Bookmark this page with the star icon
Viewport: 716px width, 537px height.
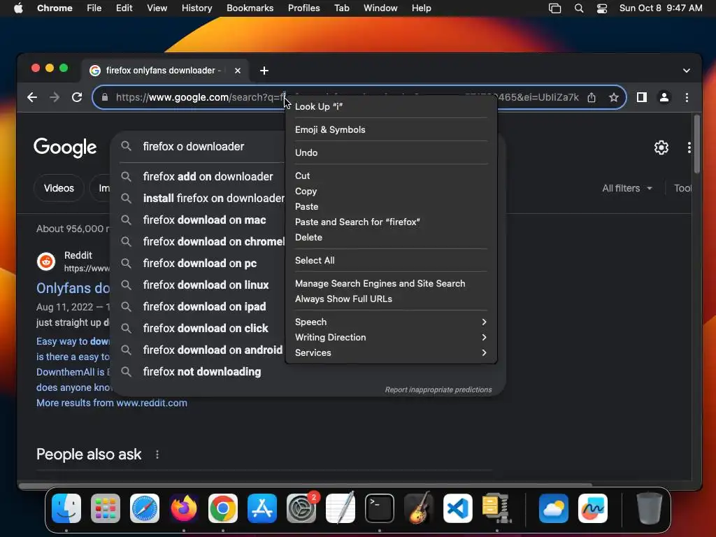pyautogui.click(x=614, y=97)
